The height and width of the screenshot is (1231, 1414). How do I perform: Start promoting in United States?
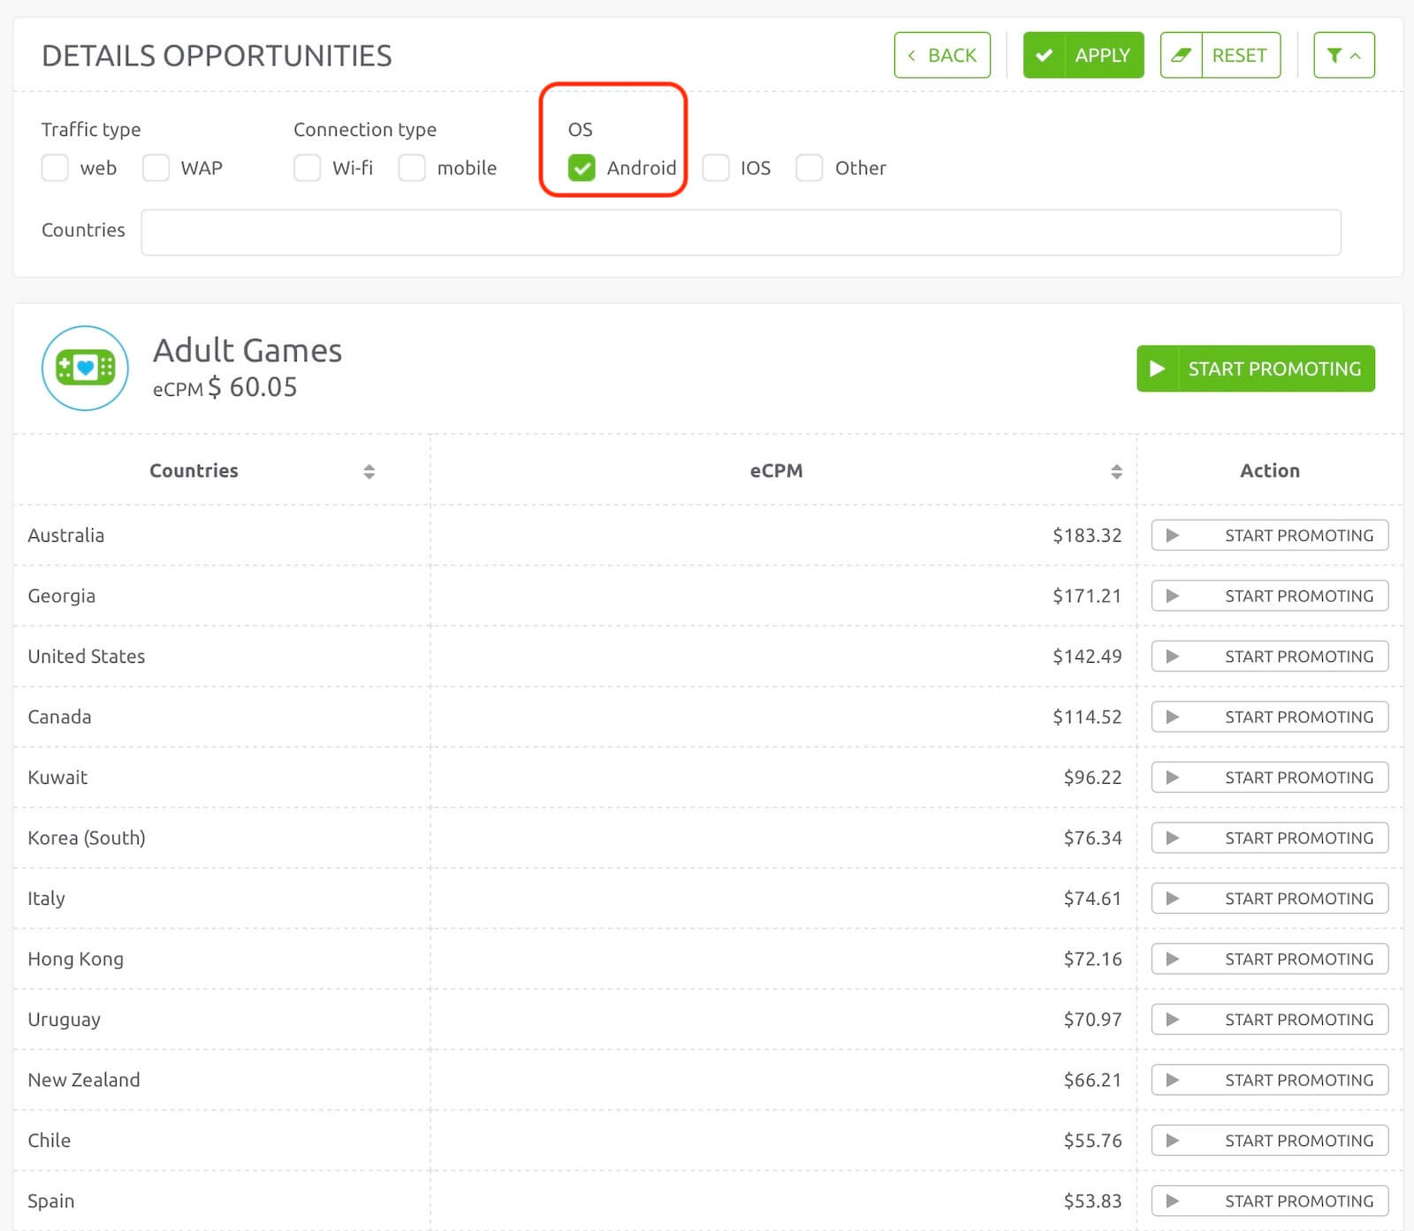pyautogui.click(x=1270, y=657)
